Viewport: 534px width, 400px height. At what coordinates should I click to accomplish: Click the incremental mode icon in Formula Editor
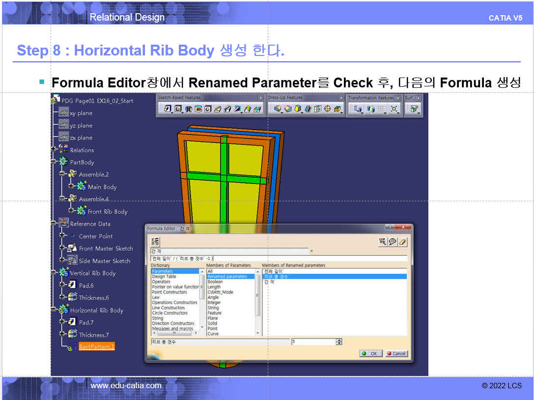(x=155, y=241)
